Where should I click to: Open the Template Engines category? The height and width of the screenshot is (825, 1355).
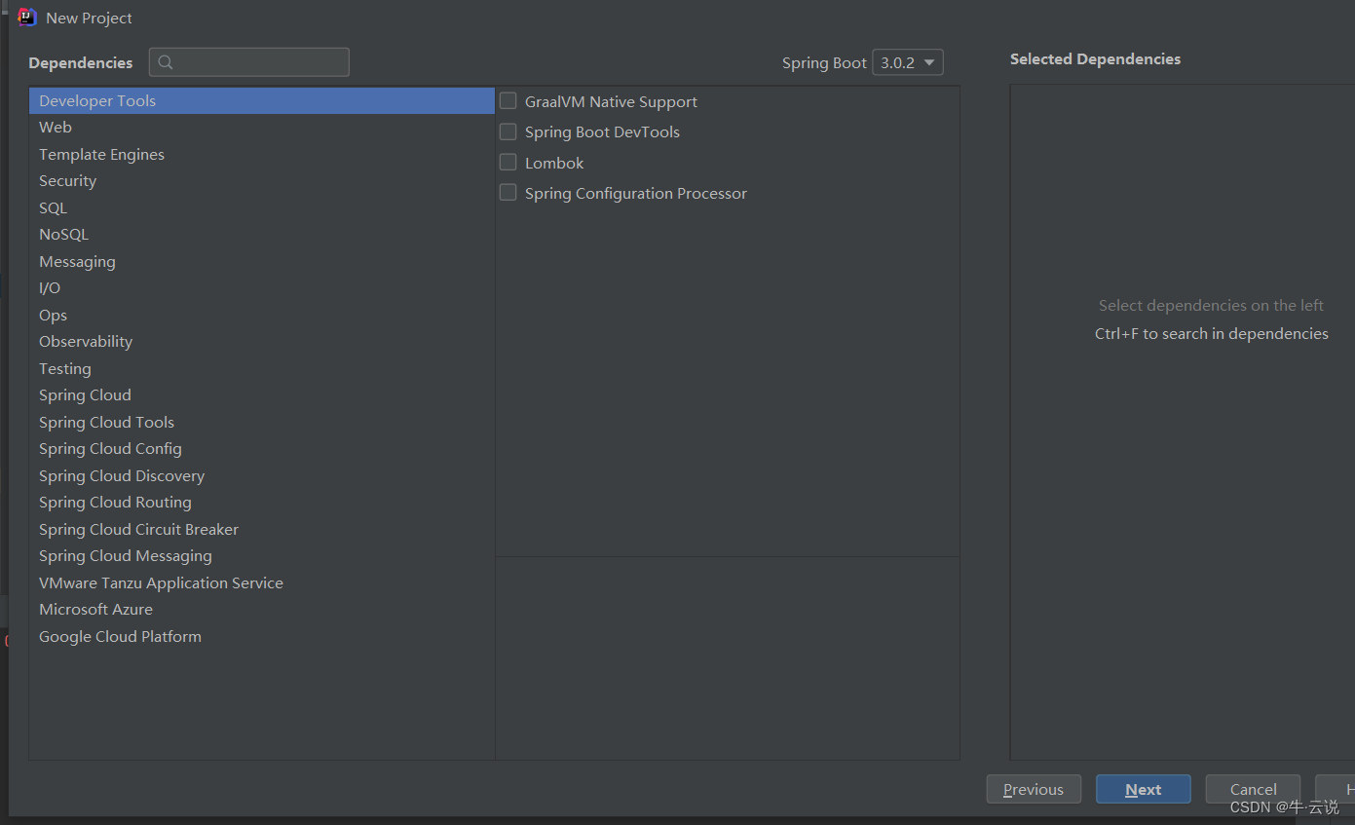262,154
